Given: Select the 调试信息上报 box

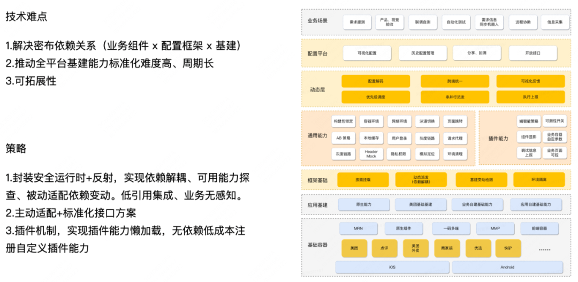Looking at the screenshot, I should pos(529,153).
